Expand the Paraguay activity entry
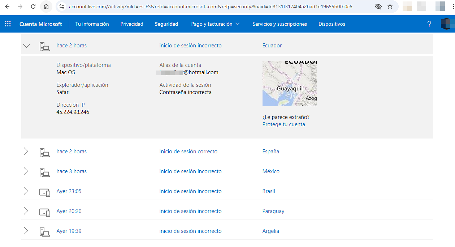The image size is (455, 247). [x=26, y=211]
